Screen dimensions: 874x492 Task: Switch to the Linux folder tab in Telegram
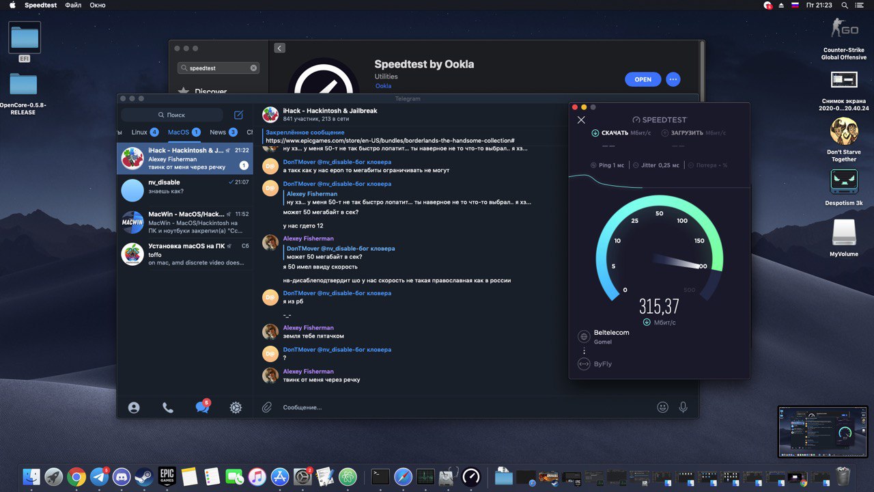coord(145,133)
